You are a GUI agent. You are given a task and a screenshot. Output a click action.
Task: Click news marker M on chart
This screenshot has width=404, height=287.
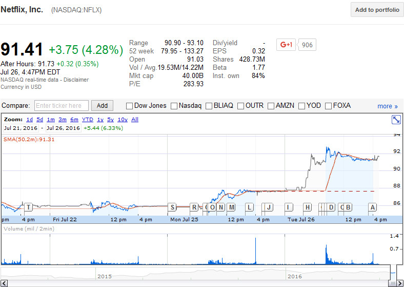(x=231, y=207)
